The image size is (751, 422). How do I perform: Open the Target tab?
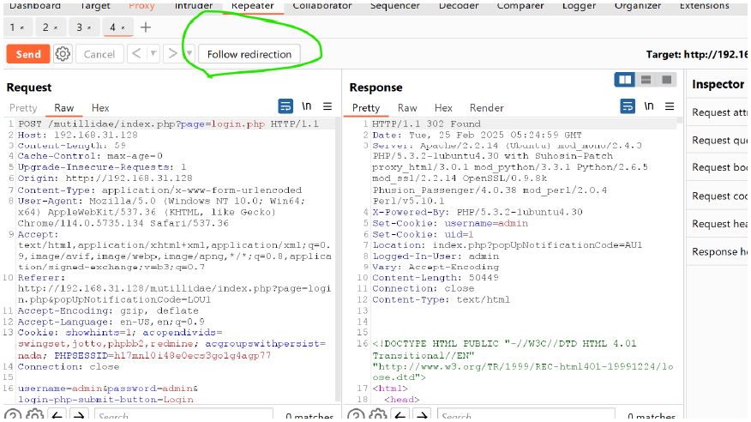95,6
